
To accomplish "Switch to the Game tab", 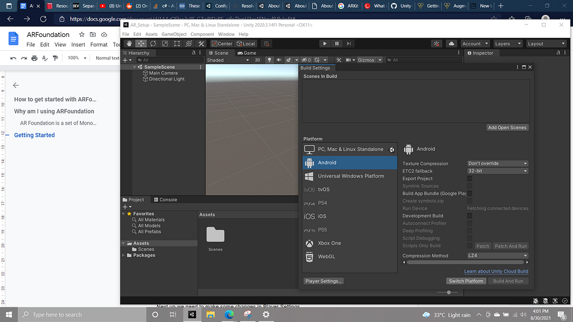I will (247, 53).
